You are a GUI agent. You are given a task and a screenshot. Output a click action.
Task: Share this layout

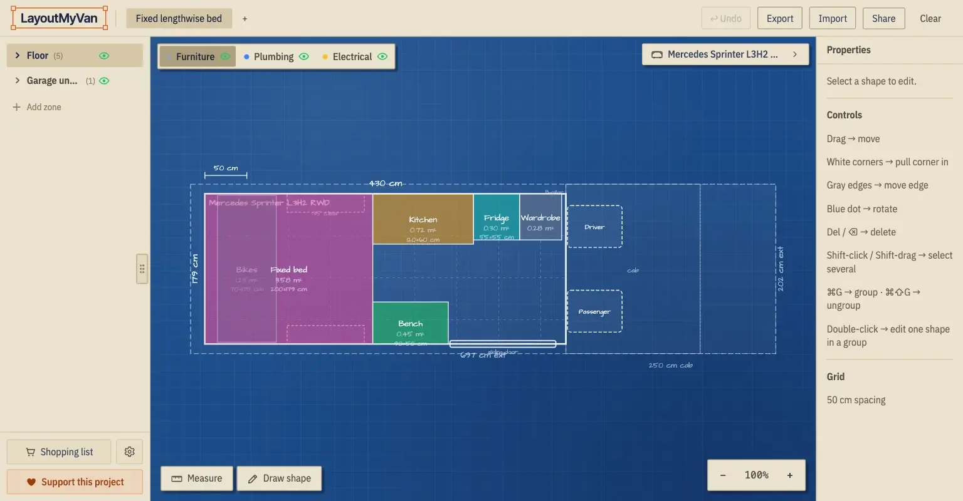pos(883,18)
